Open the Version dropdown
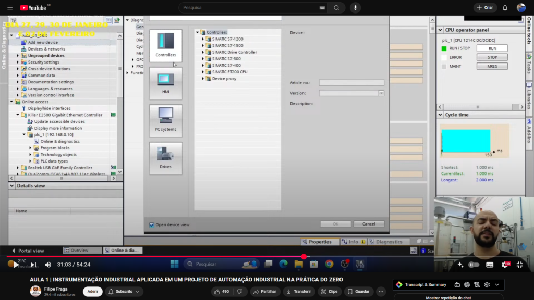 tap(381, 93)
